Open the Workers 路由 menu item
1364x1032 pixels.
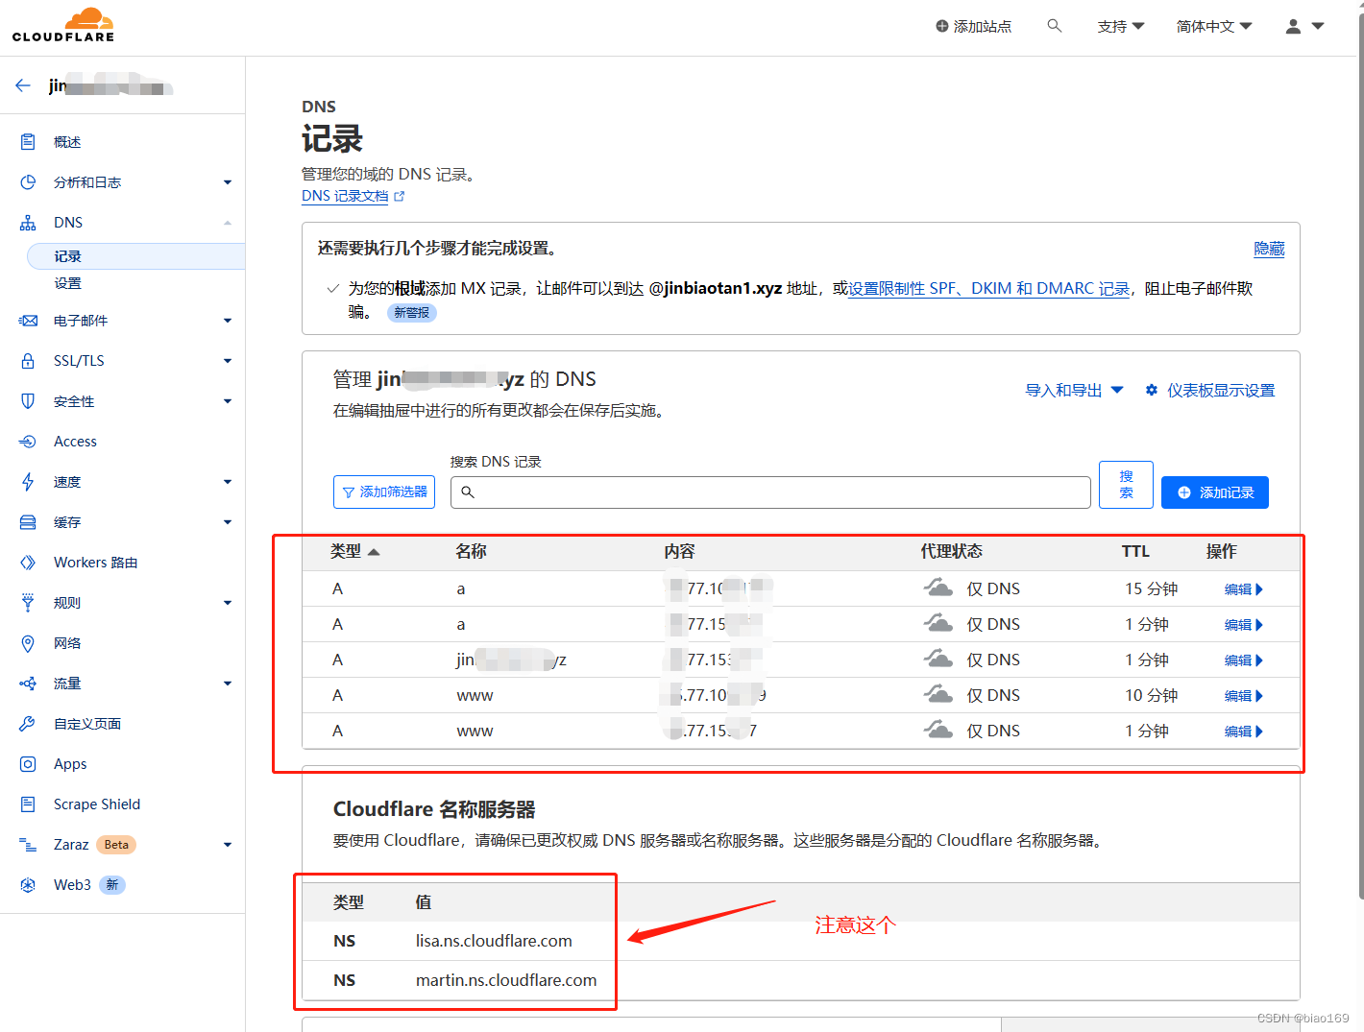[x=95, y=563]
